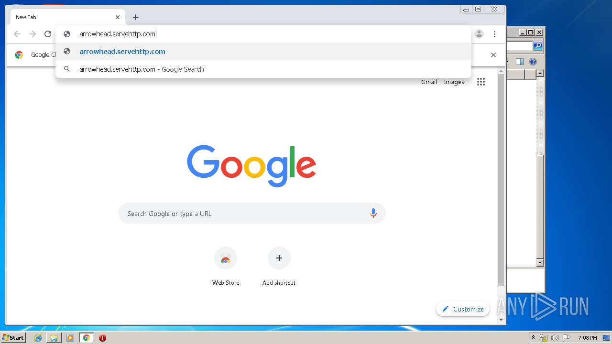Click the network tray icon
The width and height of the screenshot is (612, 344).
click(x=544, y=338)
